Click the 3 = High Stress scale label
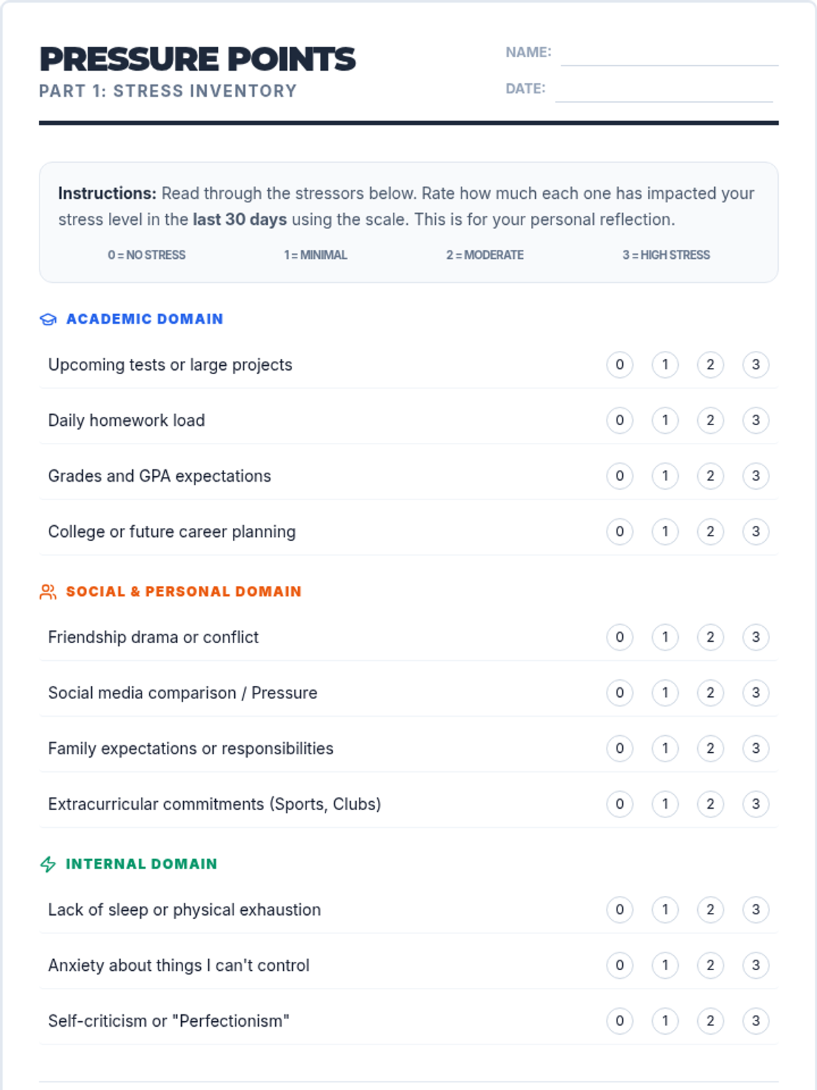The image size is (817, 1090). click(666, 255)
